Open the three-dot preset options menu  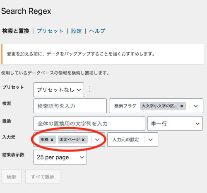click(x=90, y=89)
